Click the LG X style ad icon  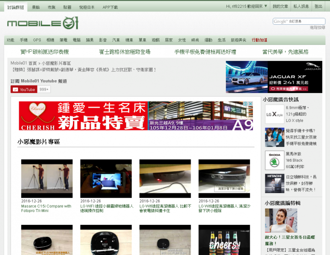(x=275, y=114)
